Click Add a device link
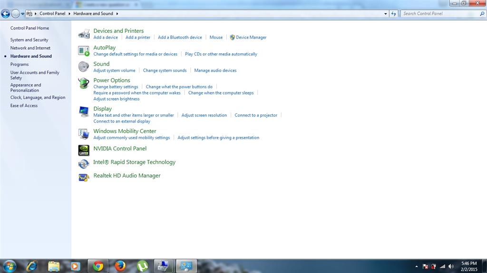This screenshot has width=487, height=273. (106, 37)
